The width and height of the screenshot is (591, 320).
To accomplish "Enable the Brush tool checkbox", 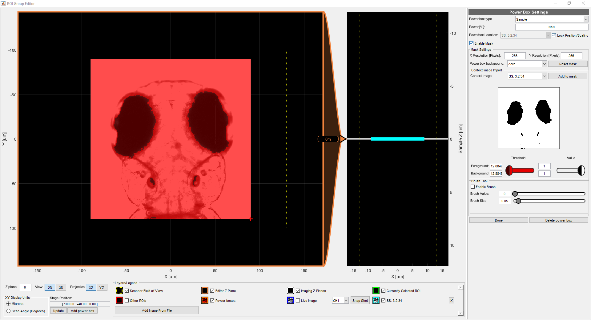I will (472, 186).
